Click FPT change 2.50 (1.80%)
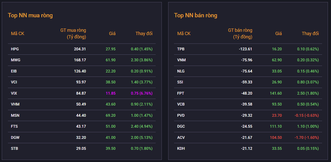Viewport: 331px width, 162px height. coord(308,93)
